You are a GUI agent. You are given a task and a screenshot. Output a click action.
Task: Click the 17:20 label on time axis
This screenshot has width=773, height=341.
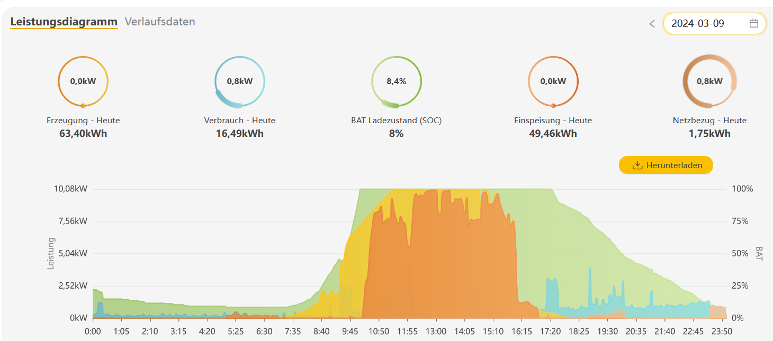[550, 331]
